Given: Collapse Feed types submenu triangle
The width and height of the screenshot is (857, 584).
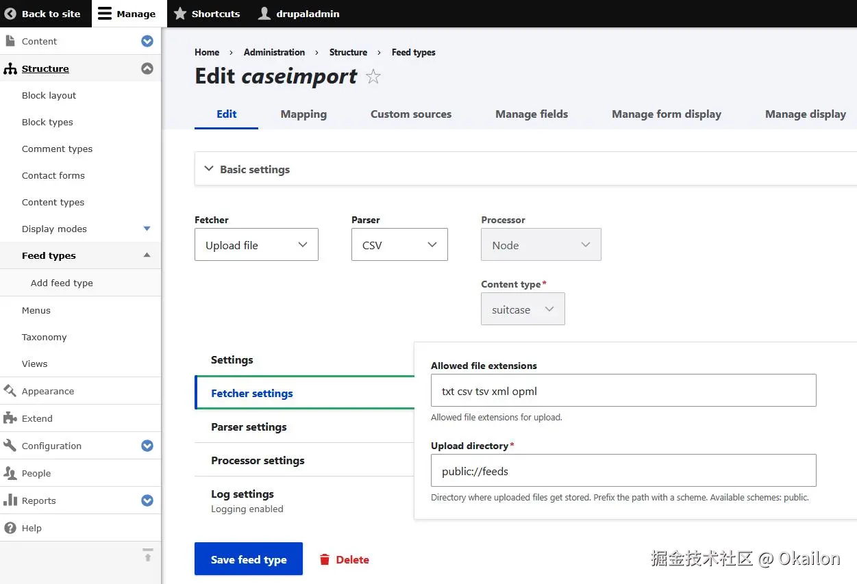Looking at the screenshot, I should pyautogui.click(x=147, y=255).
